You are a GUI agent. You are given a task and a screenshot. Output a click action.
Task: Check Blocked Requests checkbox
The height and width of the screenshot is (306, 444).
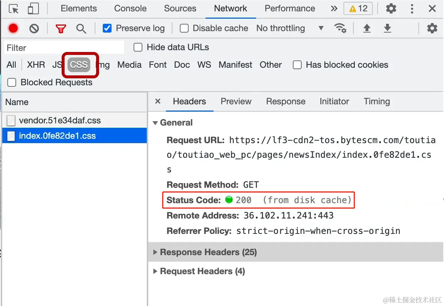[x=12, y=82]
